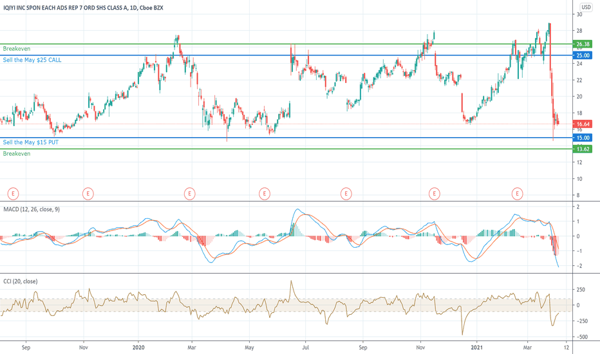Click the 'Sep' label left of Nov 2019

tap(26, 348)
